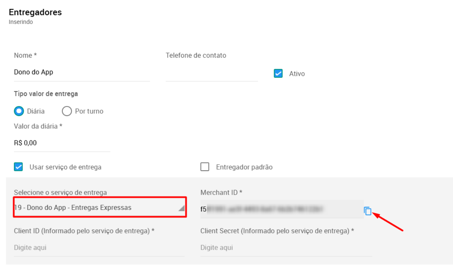453x265 pixels.
Task: Click the Client ID input field
Action: click(99, 248)
